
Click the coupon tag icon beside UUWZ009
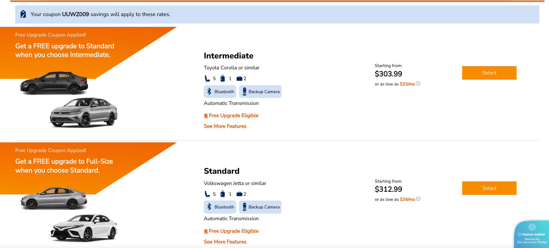pyautogui.click(x=23, y=14)
